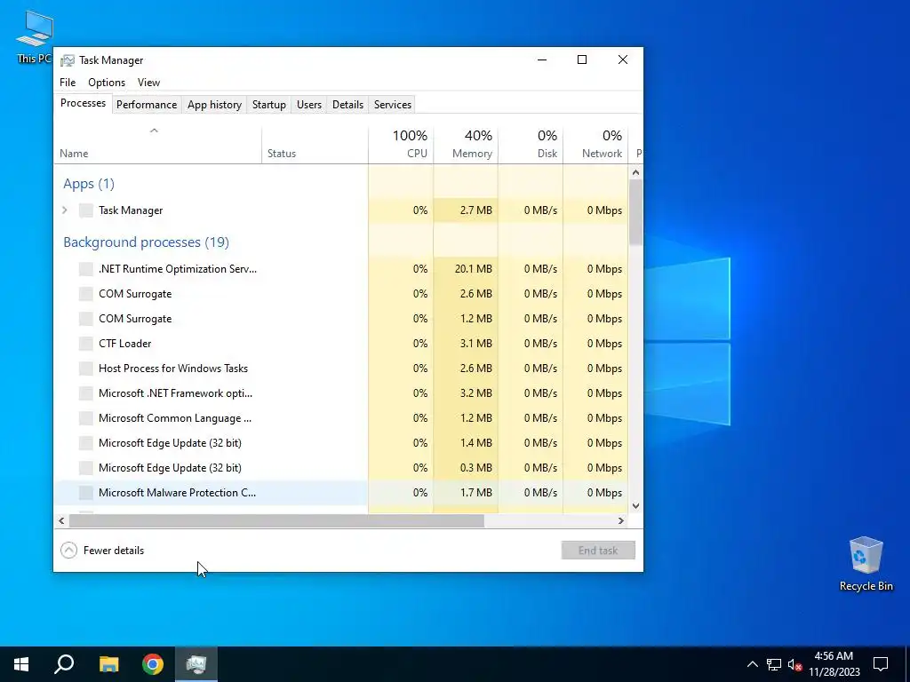910x682 pixels.
Task: Click the icon beside Task Manager row
Action: (x=86, y=210)
